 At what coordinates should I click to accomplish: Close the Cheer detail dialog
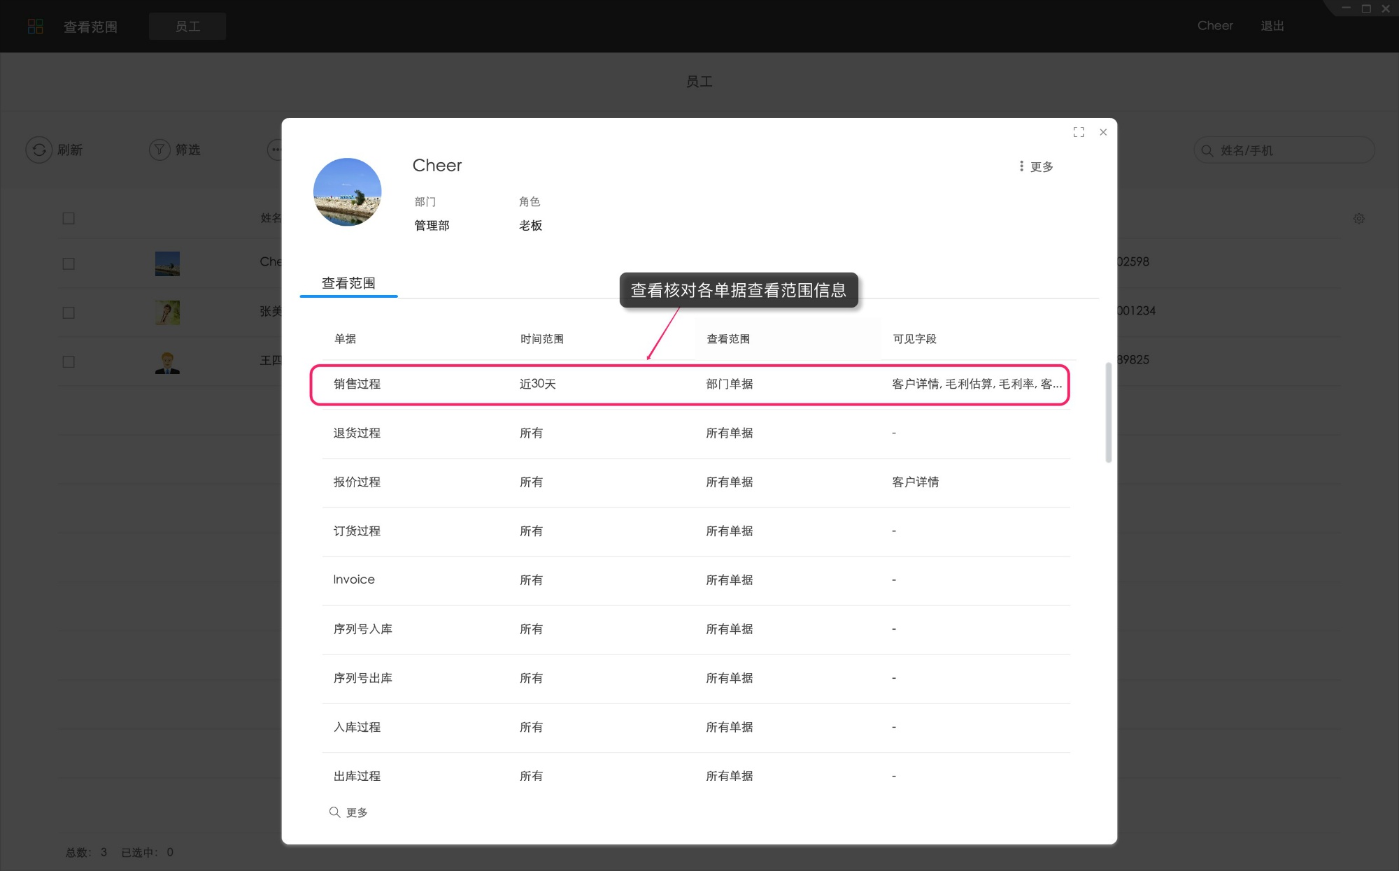coord(1103,132)
